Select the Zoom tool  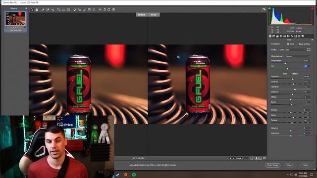tap(32, 10)
